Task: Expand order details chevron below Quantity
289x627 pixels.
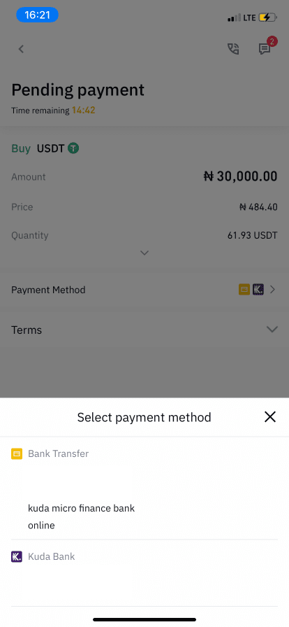Action: [x=144, y=253]
